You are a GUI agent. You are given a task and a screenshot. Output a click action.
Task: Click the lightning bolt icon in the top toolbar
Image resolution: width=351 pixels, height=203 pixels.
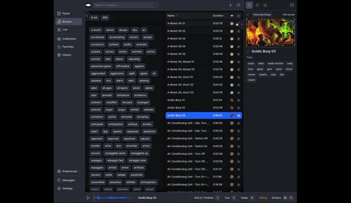click(x=231, y=5)
